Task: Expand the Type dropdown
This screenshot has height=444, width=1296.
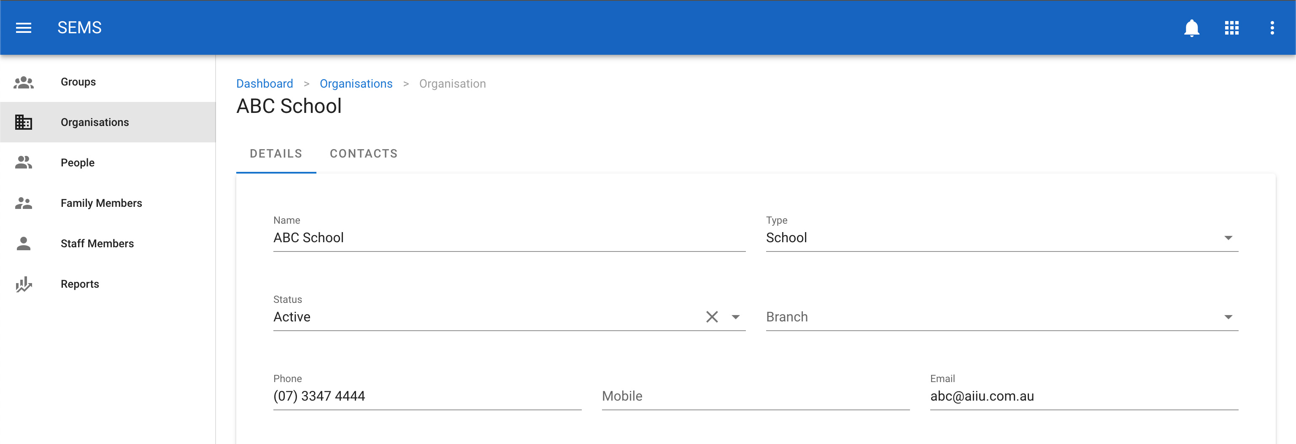Action: point(1228,238)
